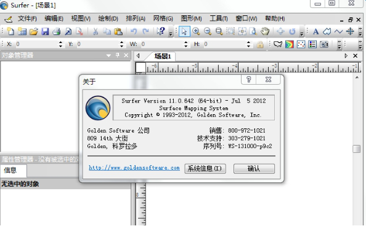This screenshot has width=366, height=234.
Task: Click the Redraw refresh icon
Action: click(x=292, y=31)
